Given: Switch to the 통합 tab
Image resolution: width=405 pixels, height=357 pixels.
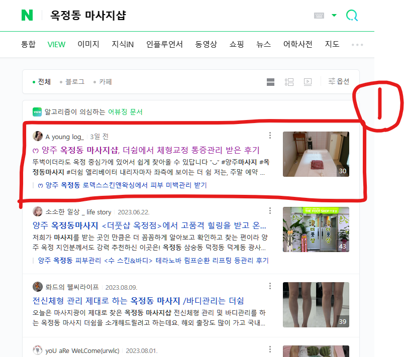Looking at the screenshot, I should click(28, 44).
